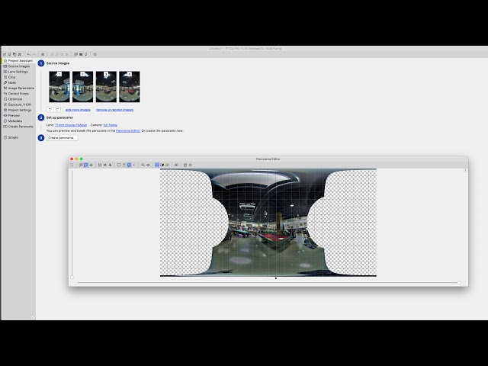The height and width of the screenshot is (366, 488).
Task: Click the Redo arrow in main toolbar
Action: click(34, 54)
